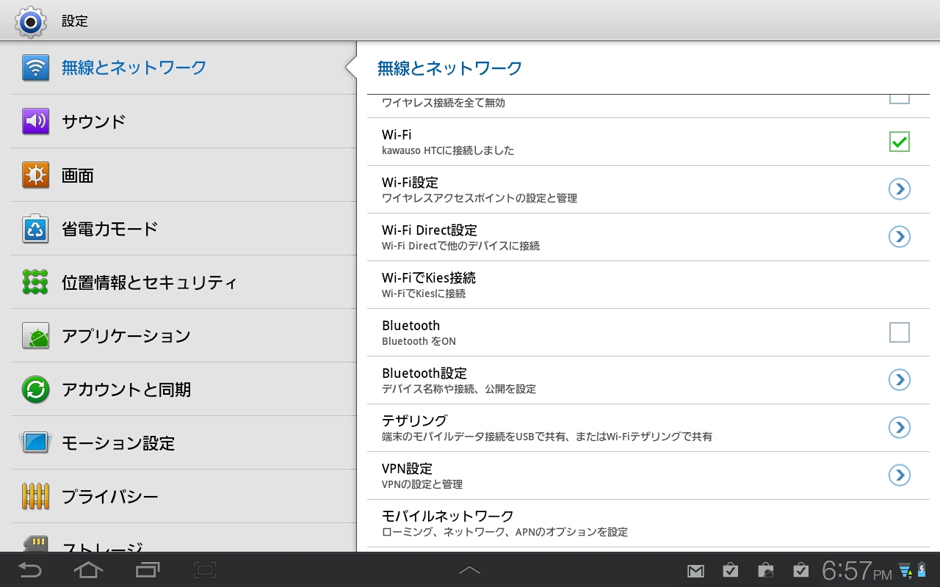
Task: Enable the Bluetooth checkbox
Action: point(900,332)
